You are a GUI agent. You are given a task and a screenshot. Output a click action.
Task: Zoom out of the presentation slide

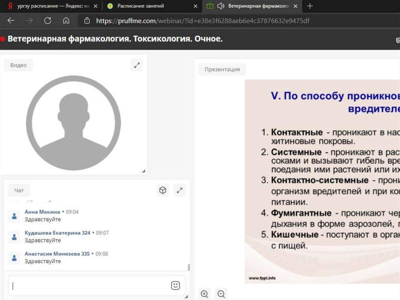221,294
